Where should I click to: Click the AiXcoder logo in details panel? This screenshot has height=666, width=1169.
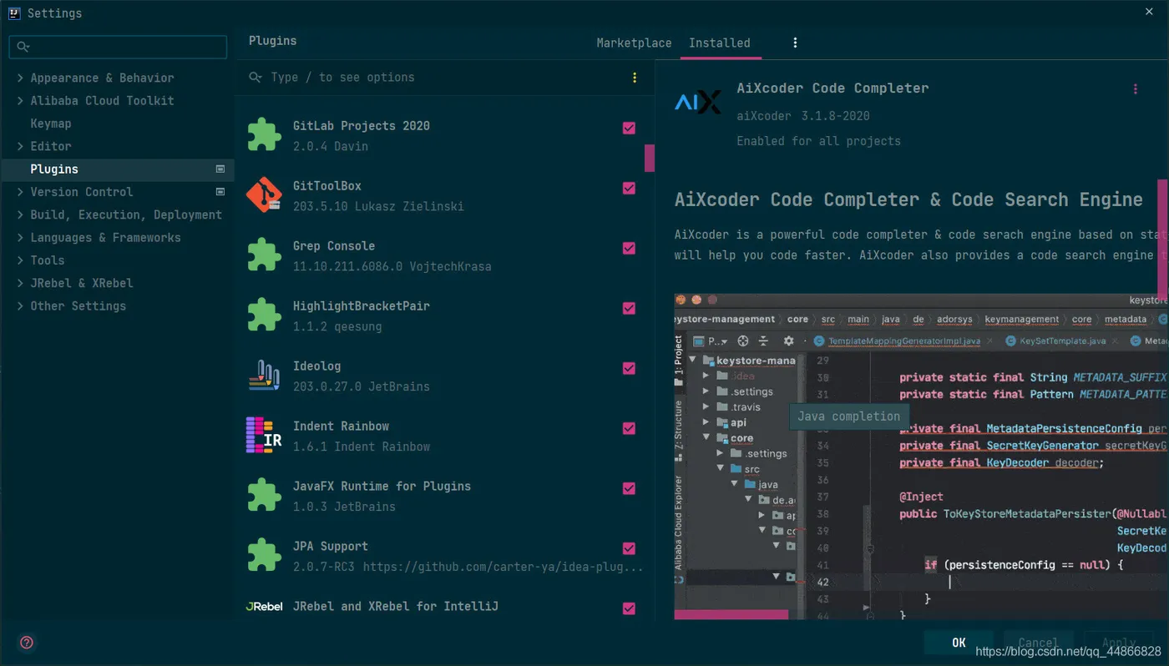click(x=697, y=102)
